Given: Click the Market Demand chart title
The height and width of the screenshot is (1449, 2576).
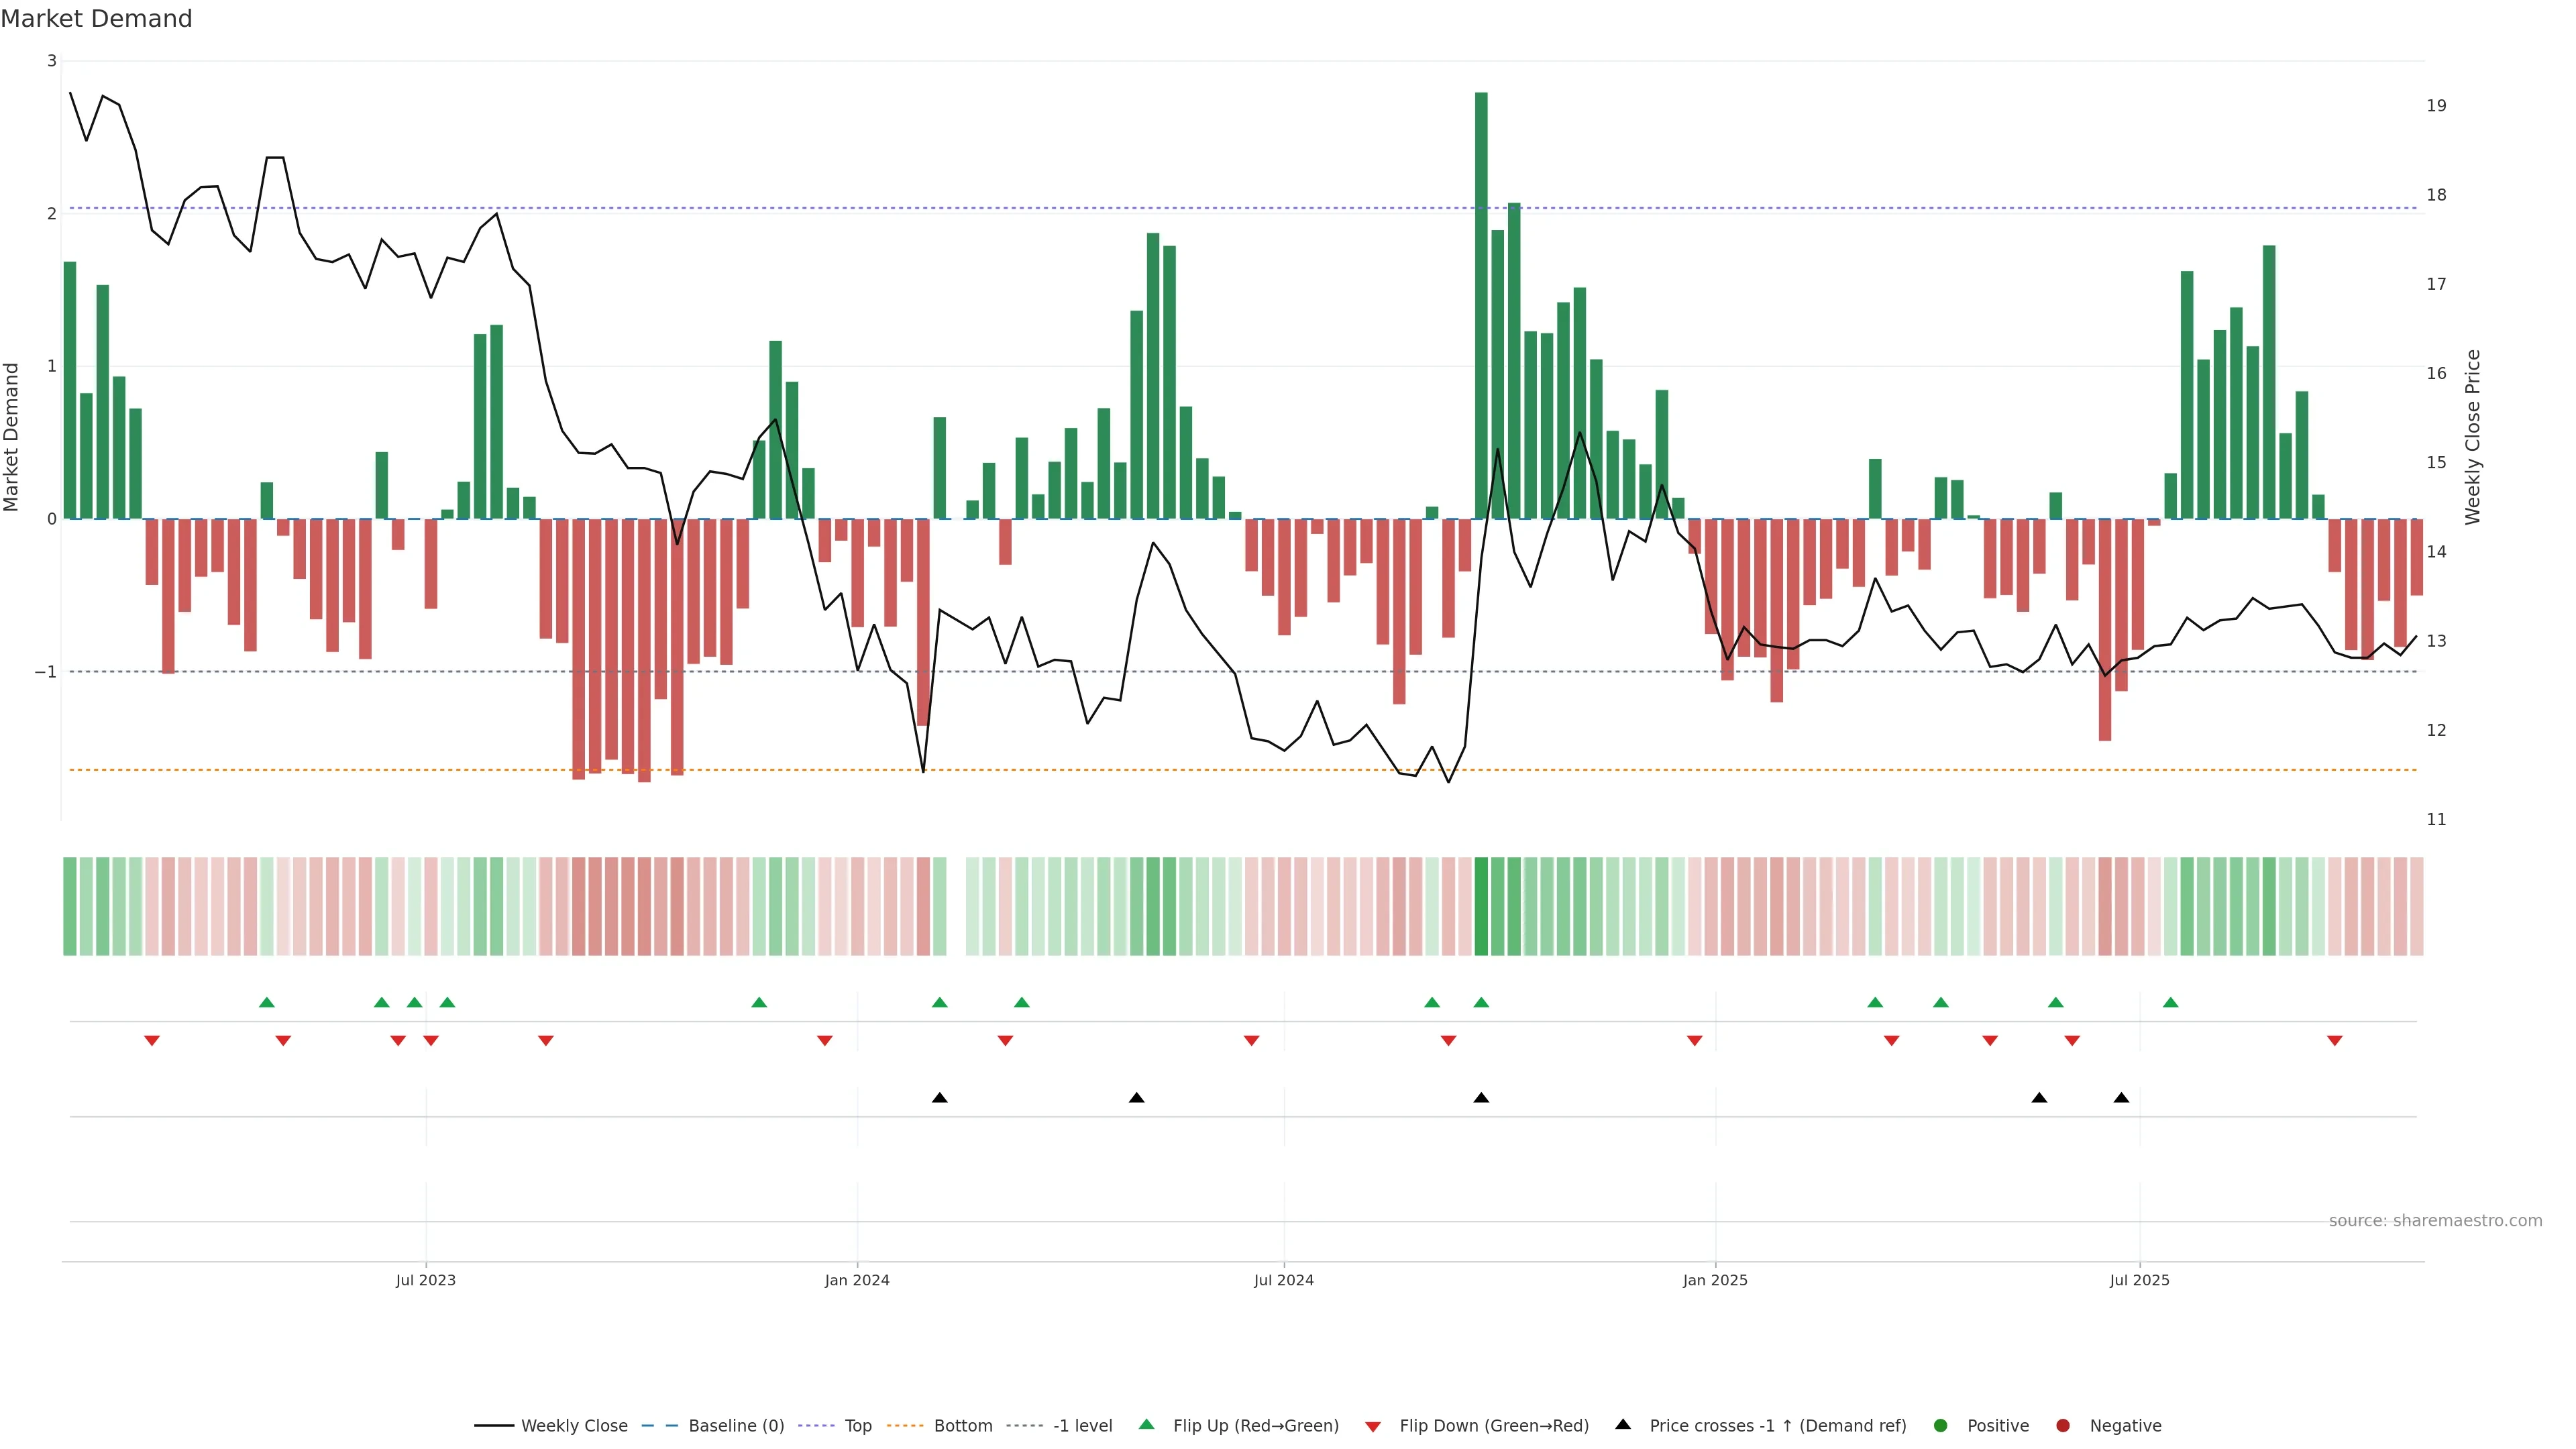Looking at the screenshot, I should [96, 19].
